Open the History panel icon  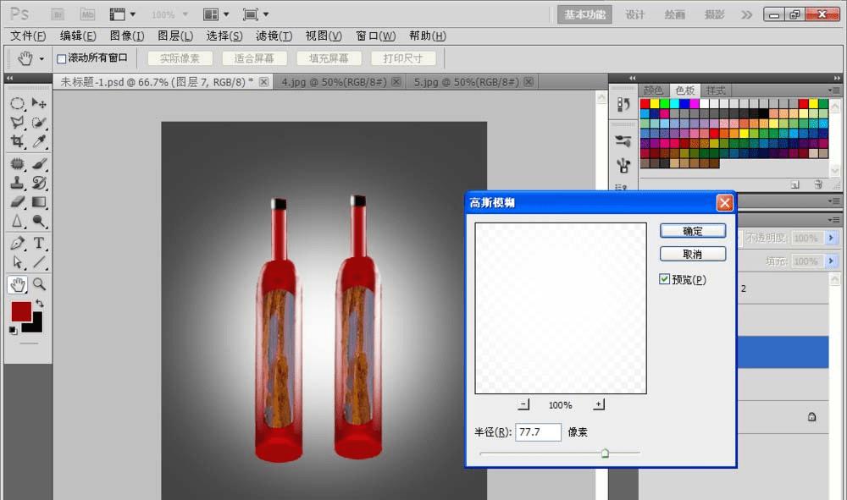point(623,104)
